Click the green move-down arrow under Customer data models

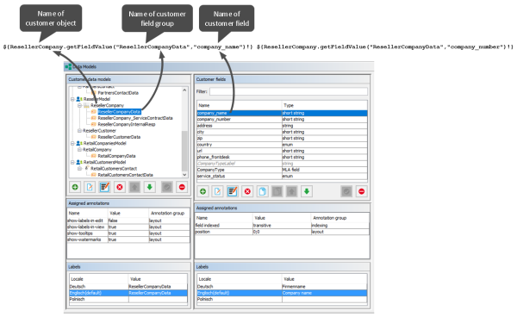[x=149, y=187]
